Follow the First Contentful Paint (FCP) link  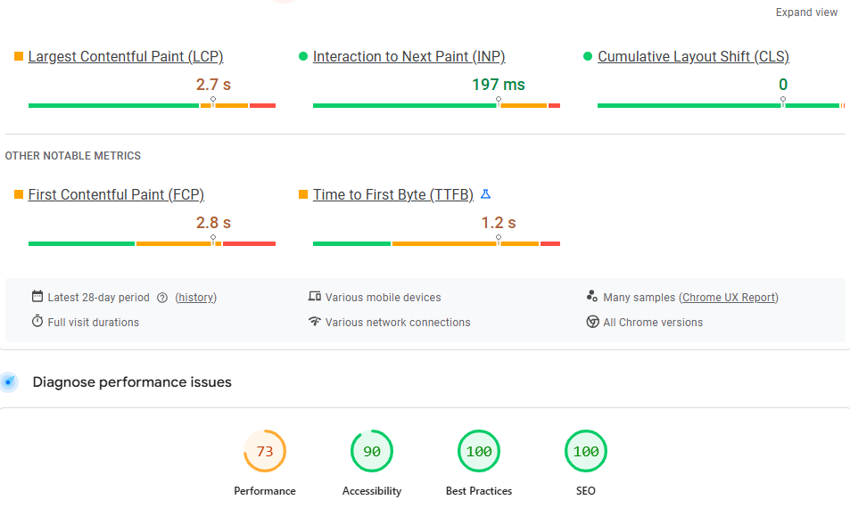116,195
